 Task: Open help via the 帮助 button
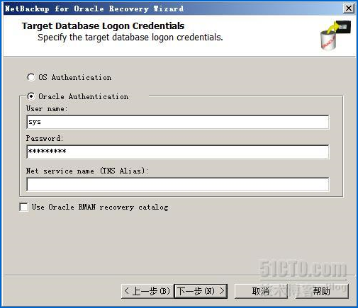tap(322, 291)
